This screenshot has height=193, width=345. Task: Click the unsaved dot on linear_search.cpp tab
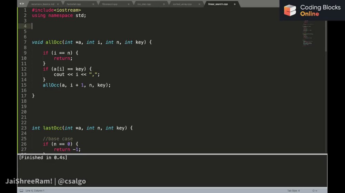pyautogui.click(x=235, y=4)
